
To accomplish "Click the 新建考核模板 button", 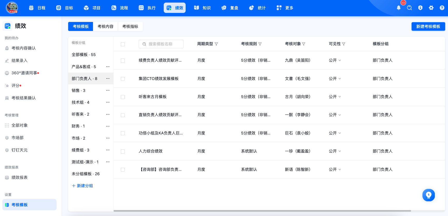I will [428, 27].
